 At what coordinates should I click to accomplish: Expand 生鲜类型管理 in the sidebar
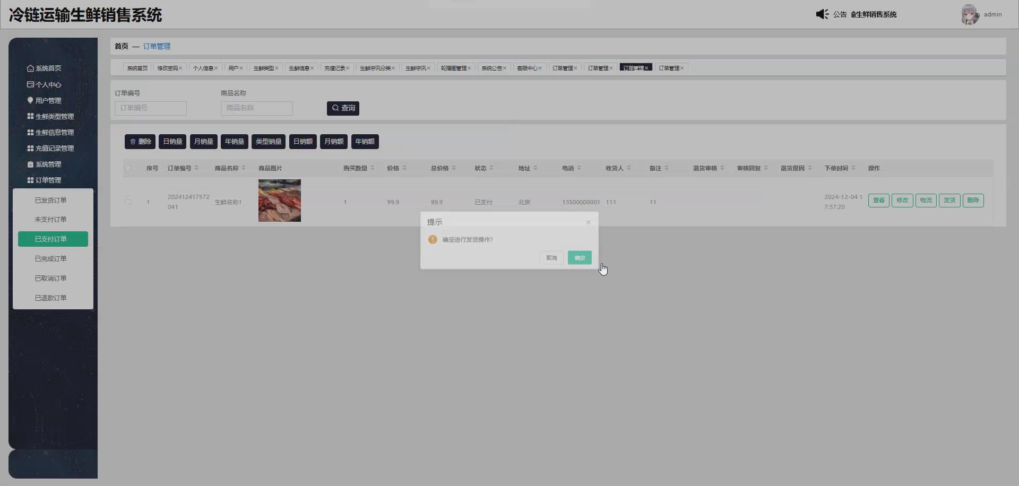point(51,116)
